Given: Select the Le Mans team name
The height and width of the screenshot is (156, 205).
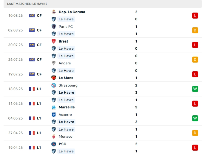Looking at the screenshot, I should pyautogui.click(x=66, y=78).
